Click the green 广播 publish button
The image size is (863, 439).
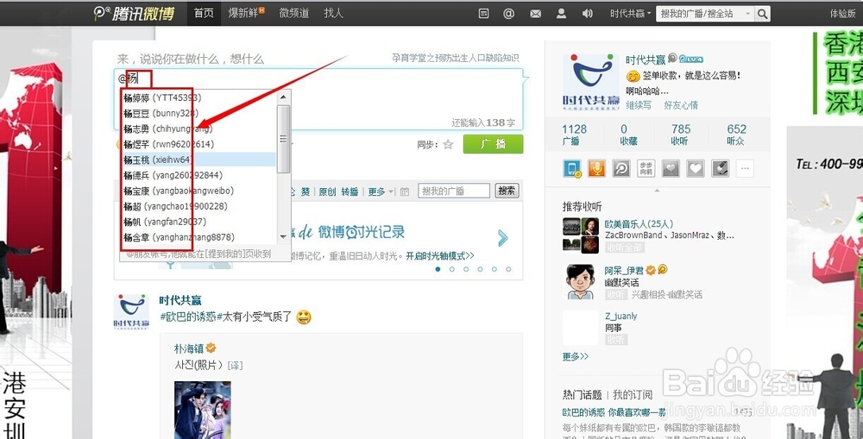pos(493,144)
